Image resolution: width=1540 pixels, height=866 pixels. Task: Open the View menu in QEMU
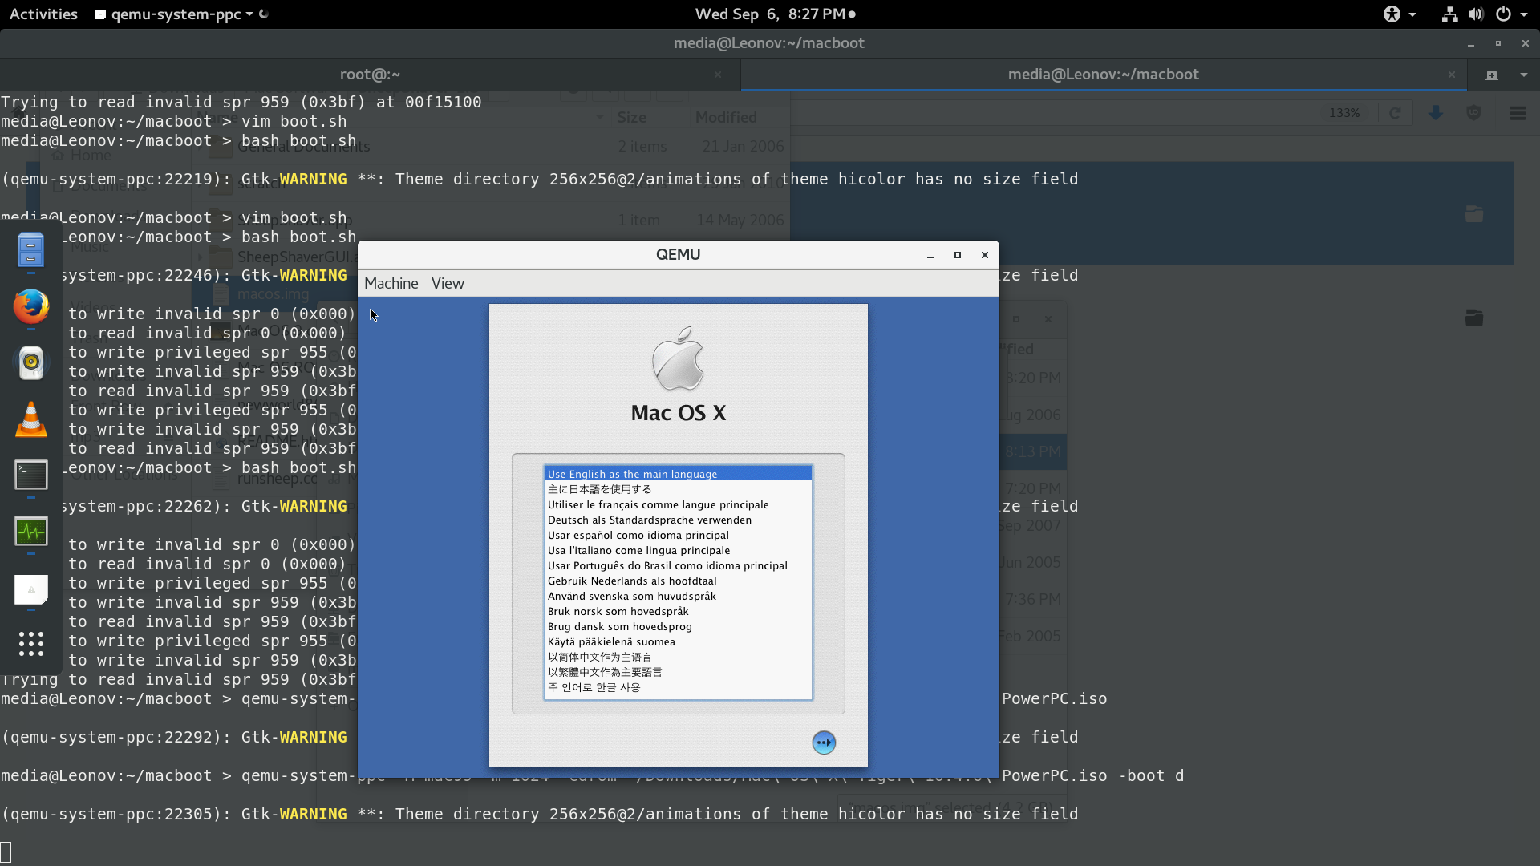(448, 283)
